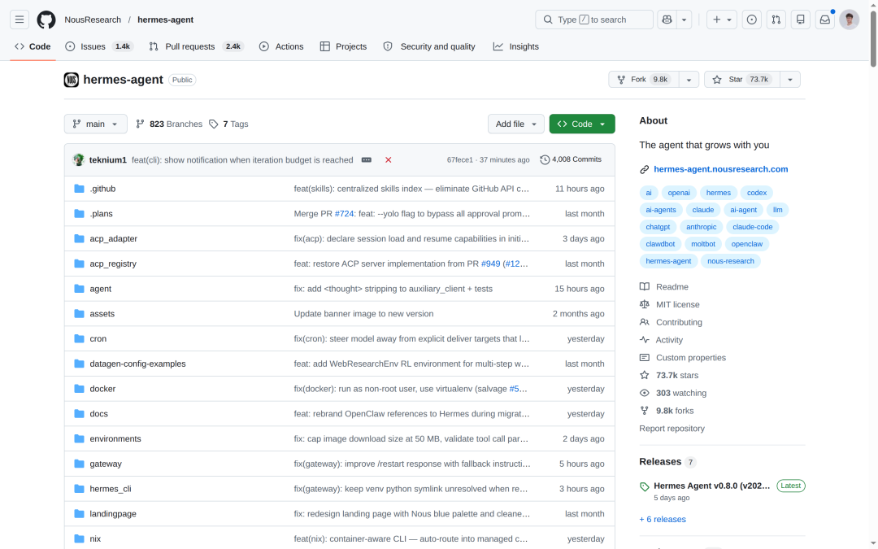Screen dimensions: 878x549
Task: Click the MIT license scale icon
Action: point(645,305)
